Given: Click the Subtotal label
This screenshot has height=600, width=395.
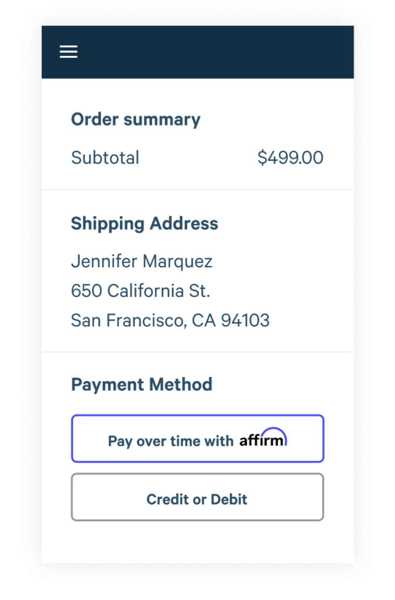Looking at the screenshot, I should pyautogui.click(x=105, y=158).
